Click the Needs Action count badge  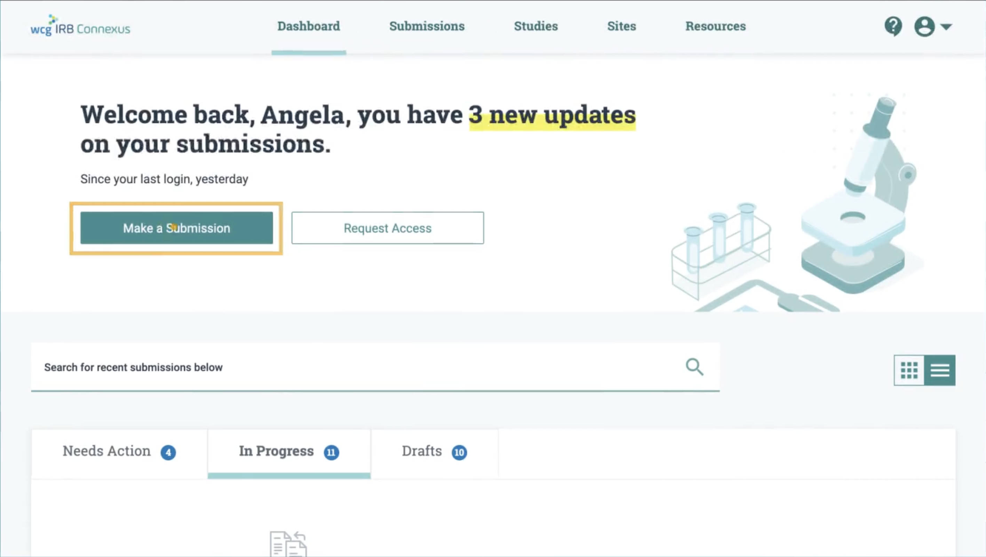[x=168, y=452]
